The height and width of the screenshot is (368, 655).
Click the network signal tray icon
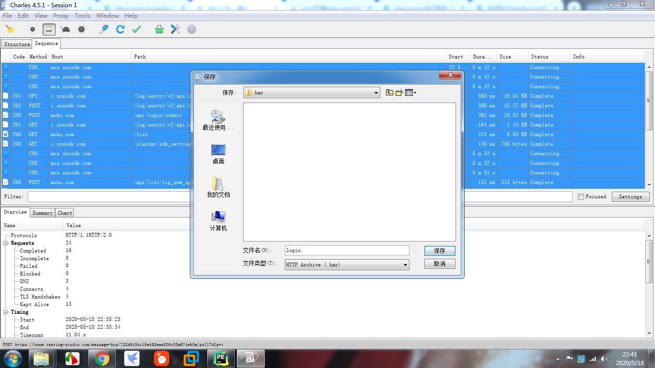click(593, 358)
